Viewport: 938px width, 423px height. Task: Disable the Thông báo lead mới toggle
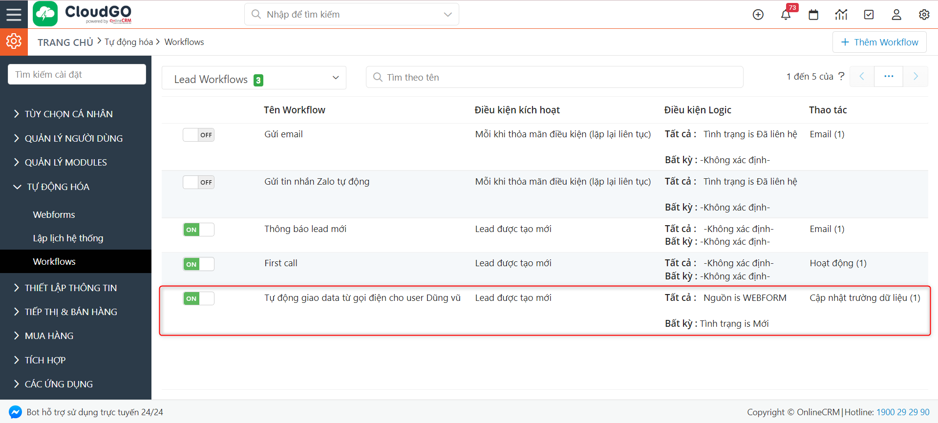coord(198,230)
